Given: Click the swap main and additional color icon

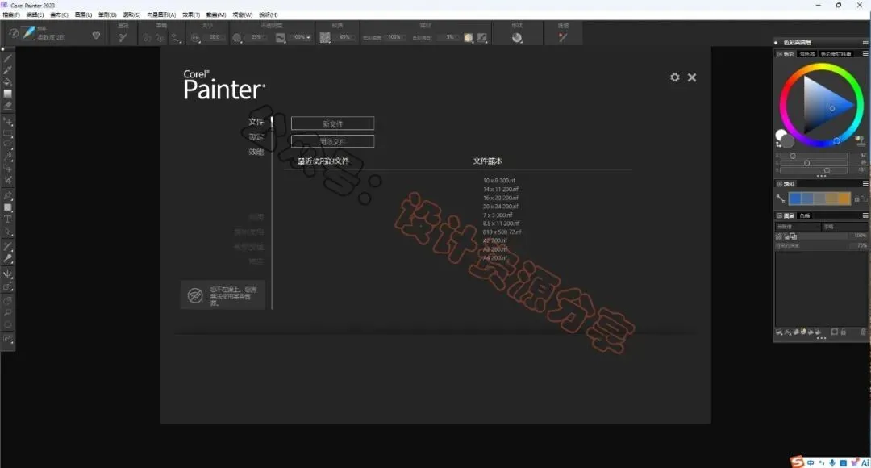Looking at the screenshot, I should tap(778, 144).
